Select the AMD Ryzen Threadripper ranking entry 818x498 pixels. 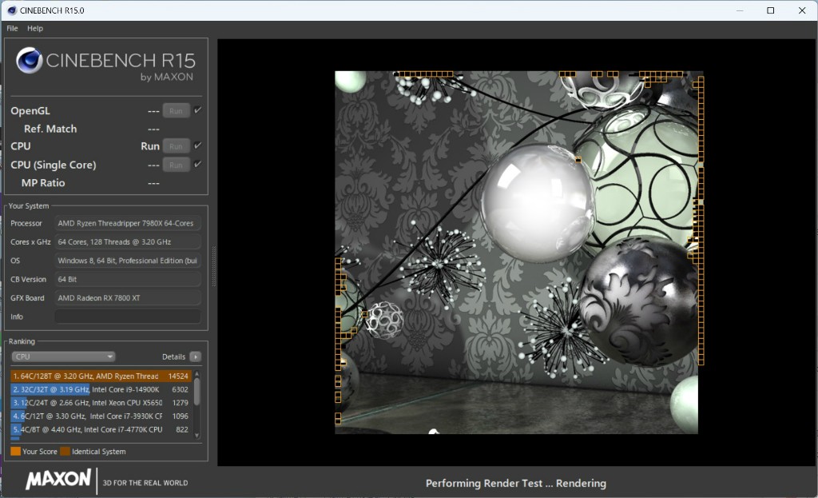pyautogui.click(x=100, y=376)
